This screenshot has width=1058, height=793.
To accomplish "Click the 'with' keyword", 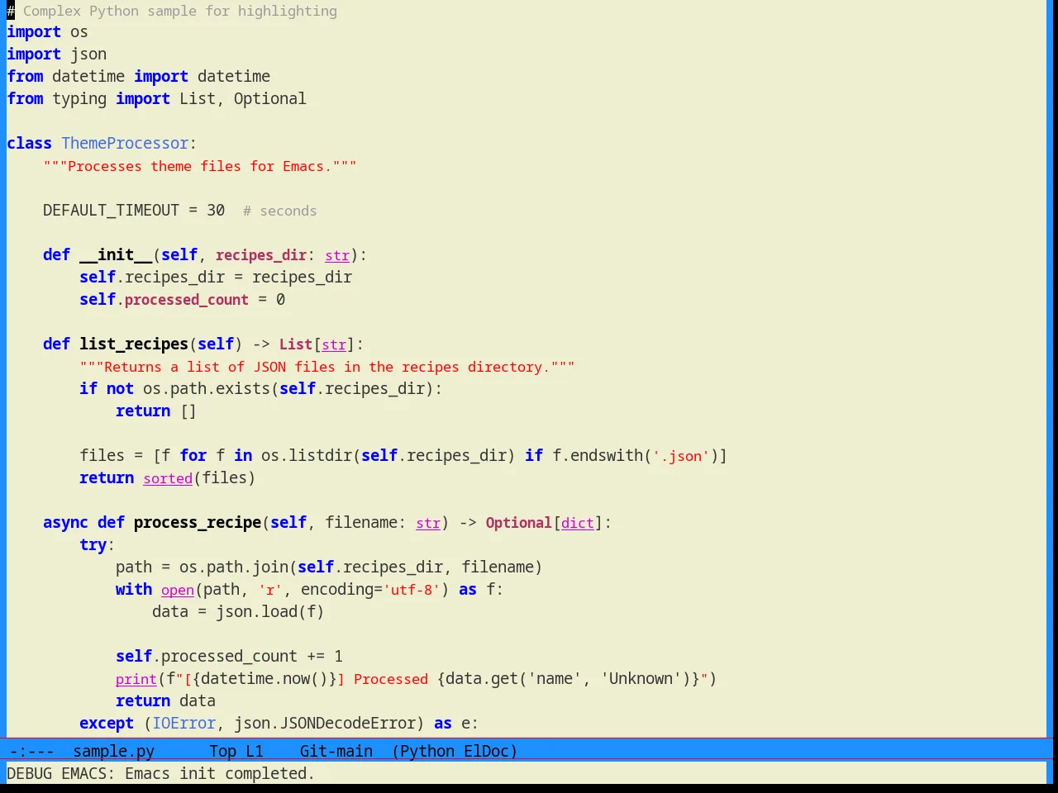I will pyautogui.click(x=134, y=589).
